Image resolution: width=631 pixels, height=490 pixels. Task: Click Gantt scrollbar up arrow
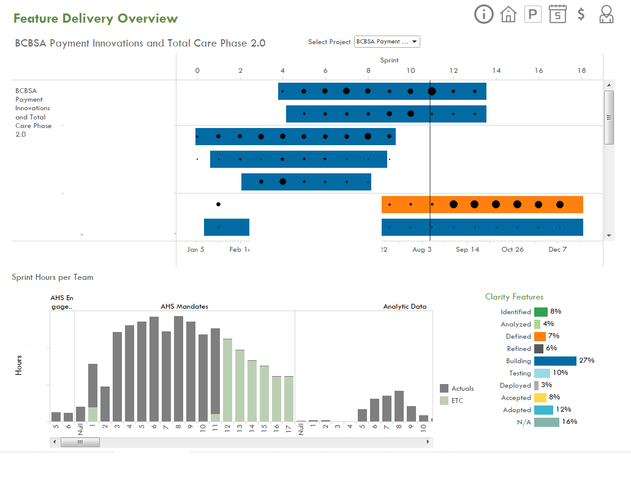[609, 85]
